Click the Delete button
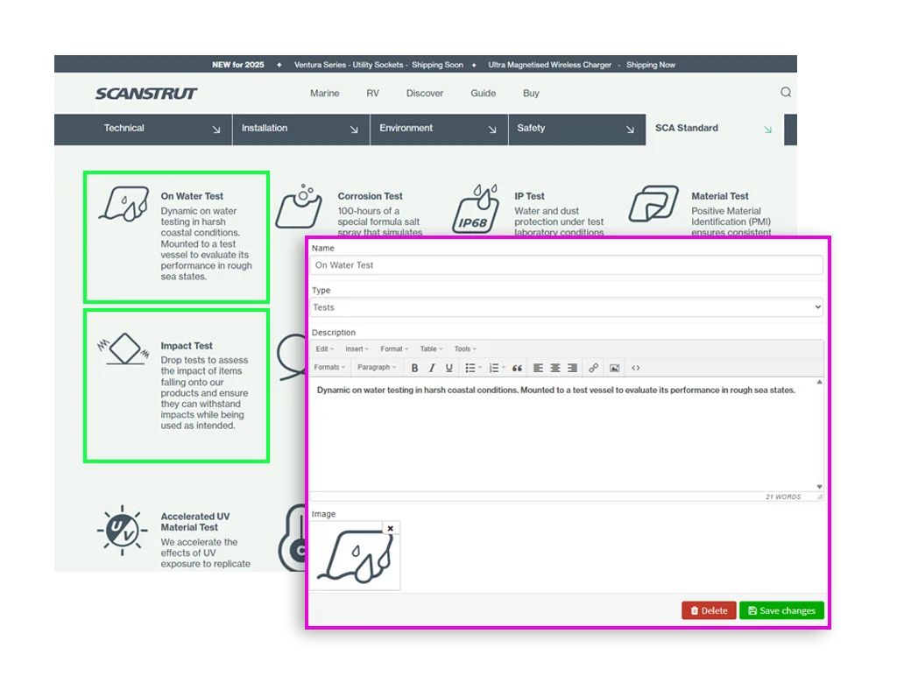Viewport: 897px width, 697px height. (709, 610)
